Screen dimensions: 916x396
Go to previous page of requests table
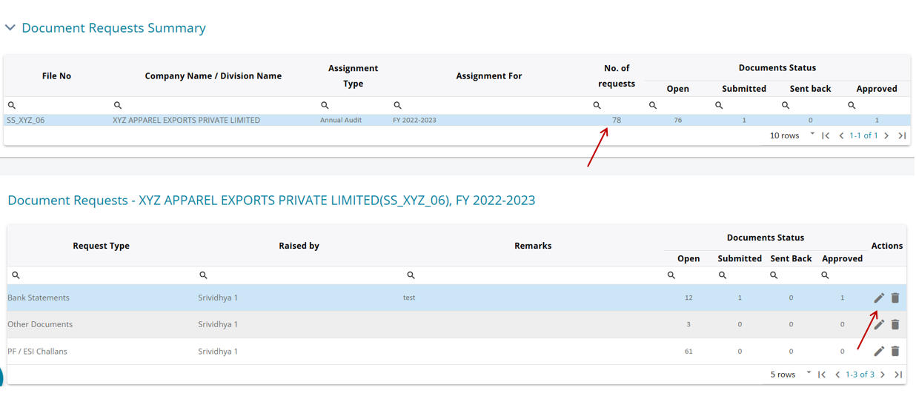837,375
